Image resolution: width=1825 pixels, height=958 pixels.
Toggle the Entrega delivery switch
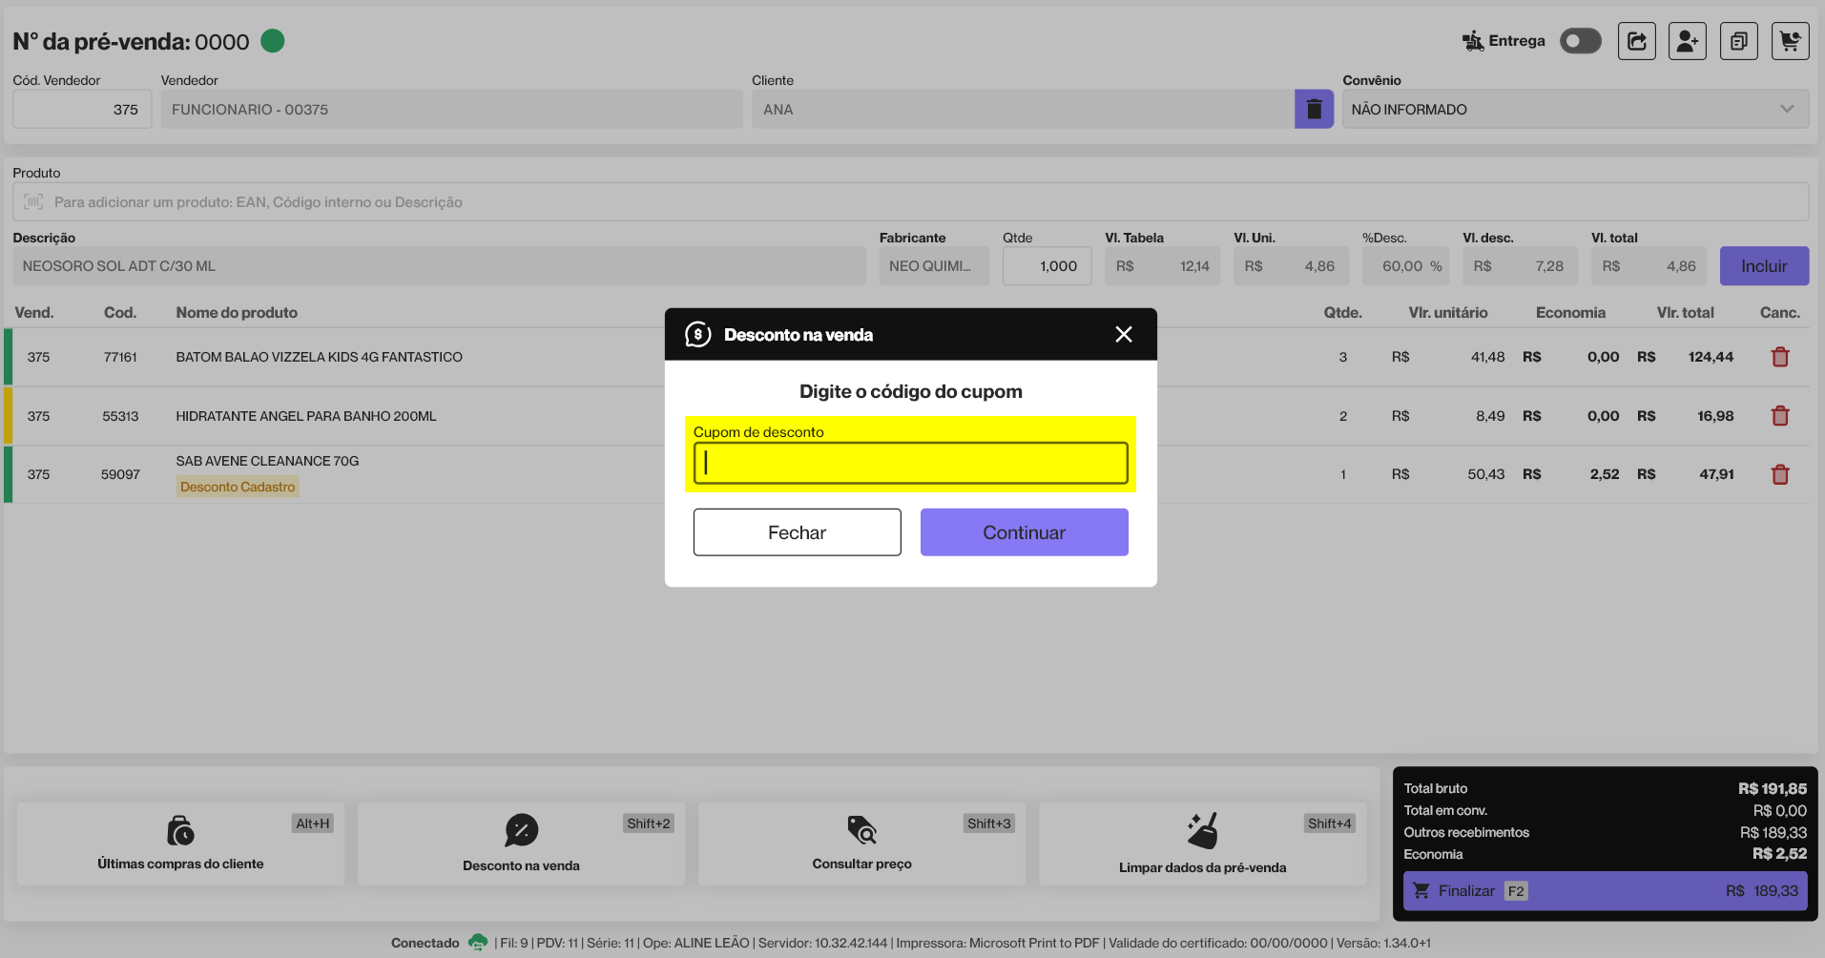click(1580, 41)
